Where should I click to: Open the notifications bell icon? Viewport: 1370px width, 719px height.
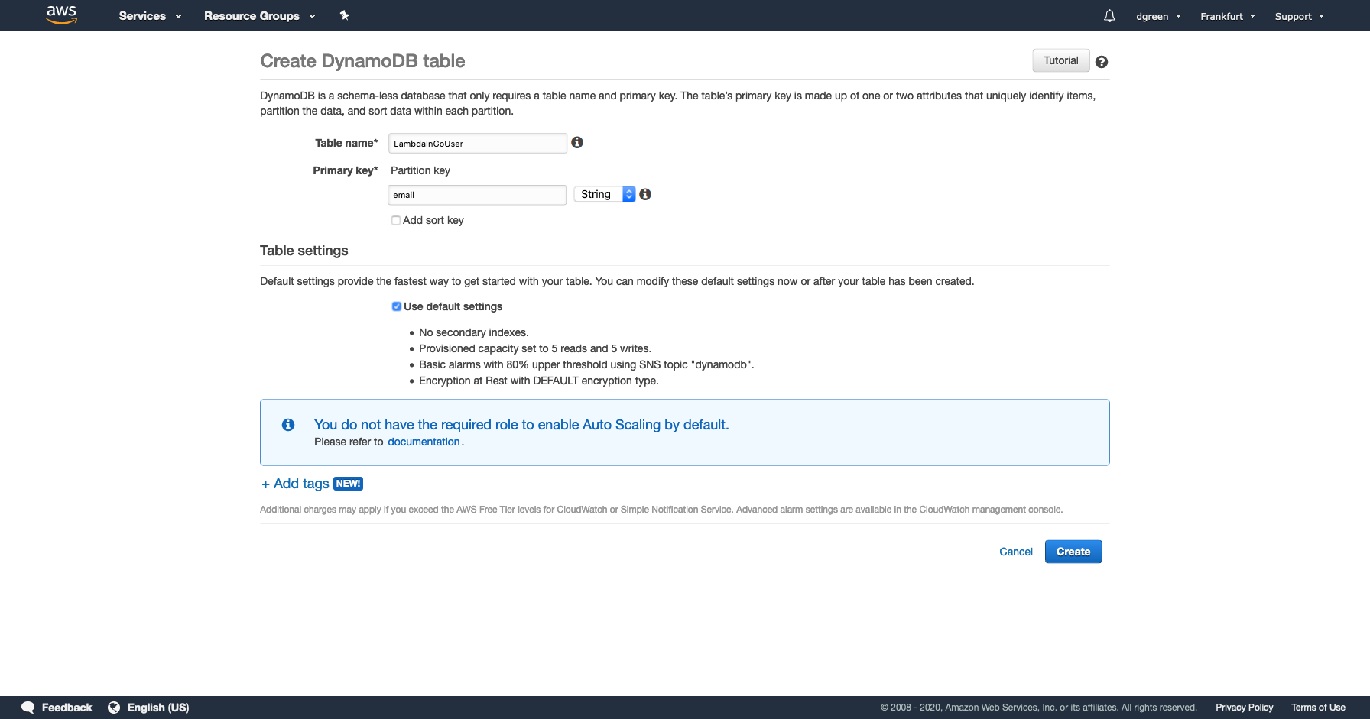pyautogui.click(x=1109, y=16)
